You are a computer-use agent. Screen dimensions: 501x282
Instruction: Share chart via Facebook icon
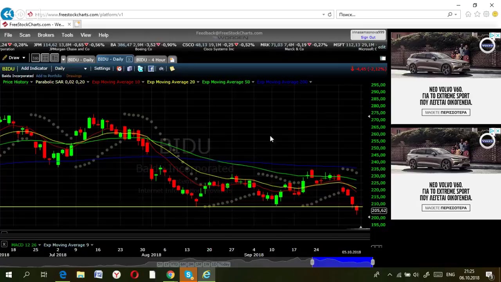coord(151,69)
